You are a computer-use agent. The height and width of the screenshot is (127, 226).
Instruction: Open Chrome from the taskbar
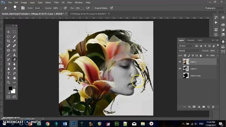pyautogui.click(x=47, y=124)
